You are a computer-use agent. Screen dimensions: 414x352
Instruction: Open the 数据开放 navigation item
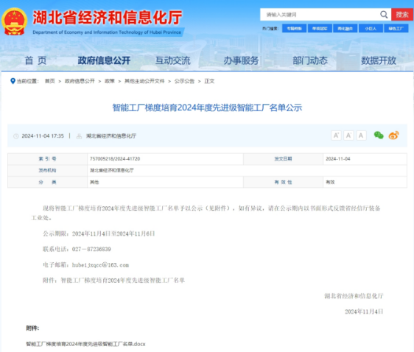point(379,60)
